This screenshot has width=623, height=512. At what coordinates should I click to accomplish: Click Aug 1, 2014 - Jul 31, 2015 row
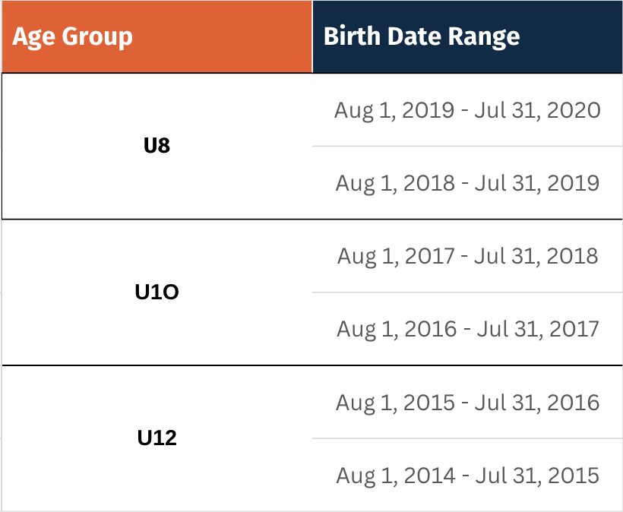click(x=467, y=476)
